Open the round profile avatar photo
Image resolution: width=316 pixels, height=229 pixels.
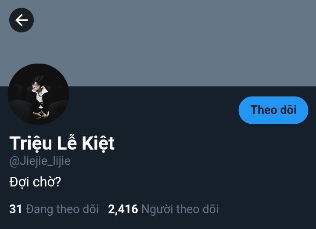click(x=38, y=94)
